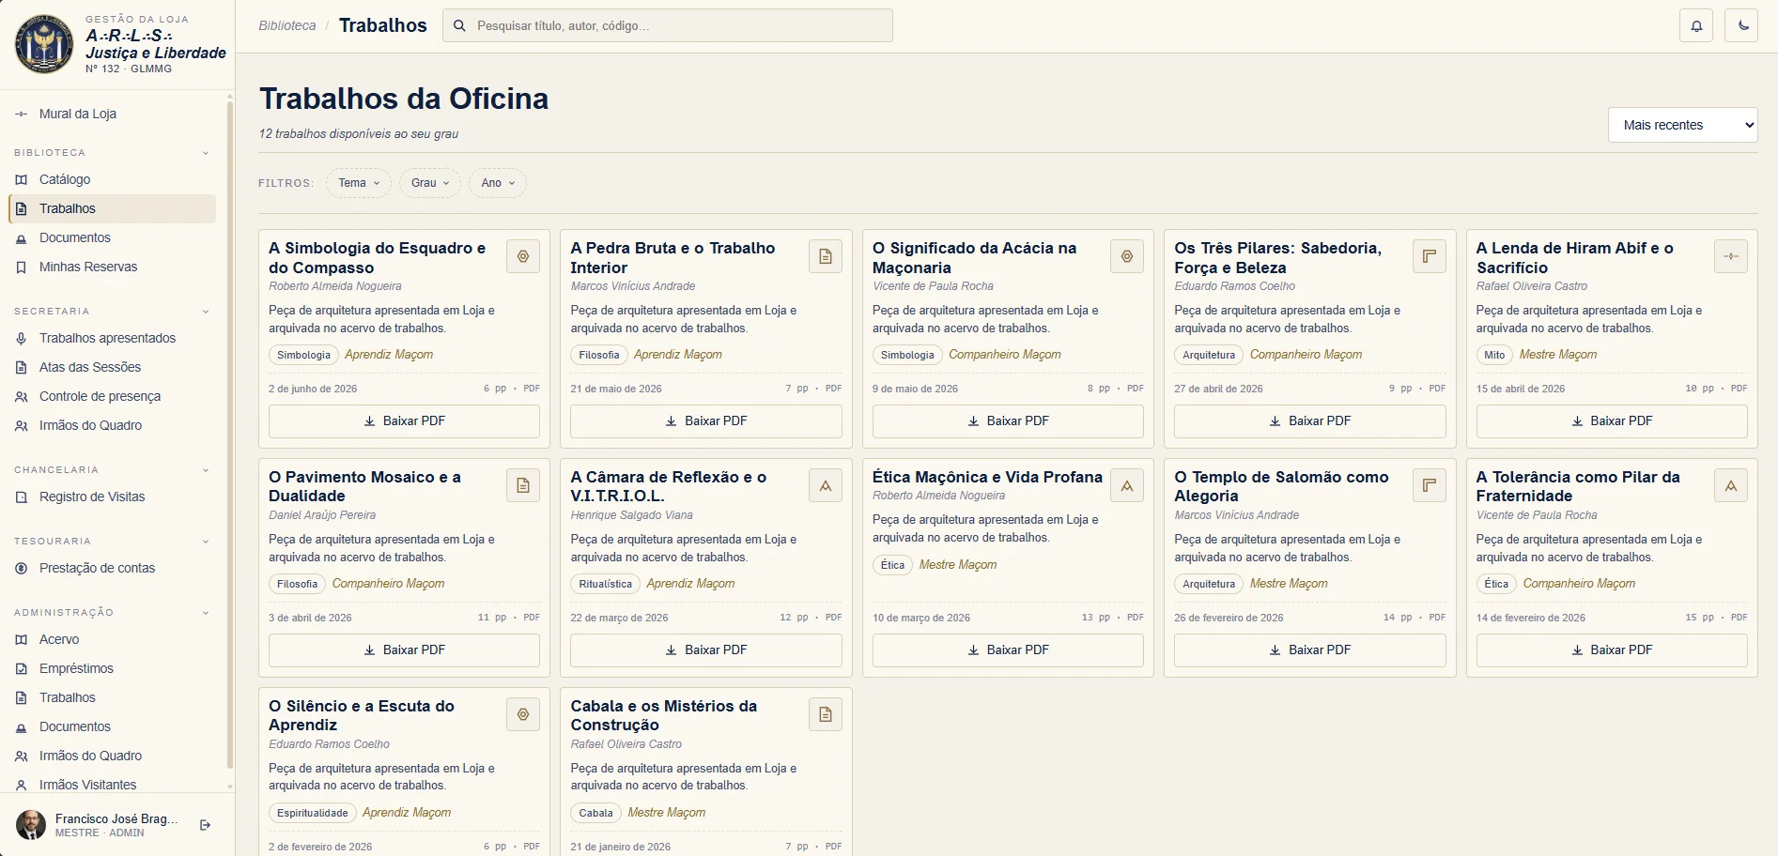The height and width of the screenshot is (856, 1778).
Task: Click Empréstimos icon in Administração
Action: click(22, 668)
